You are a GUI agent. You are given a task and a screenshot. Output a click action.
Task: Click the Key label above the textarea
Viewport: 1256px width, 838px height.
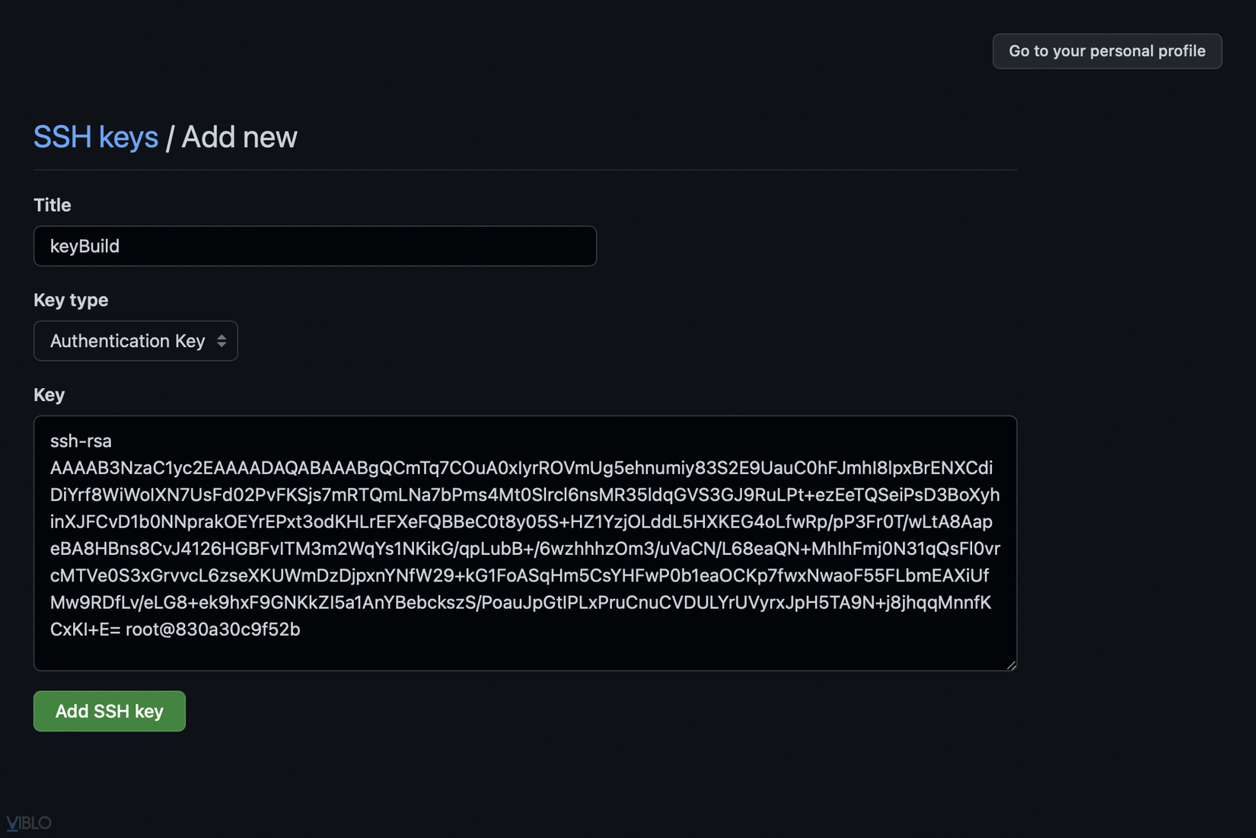pyautogui.click(x=49, y=394)
